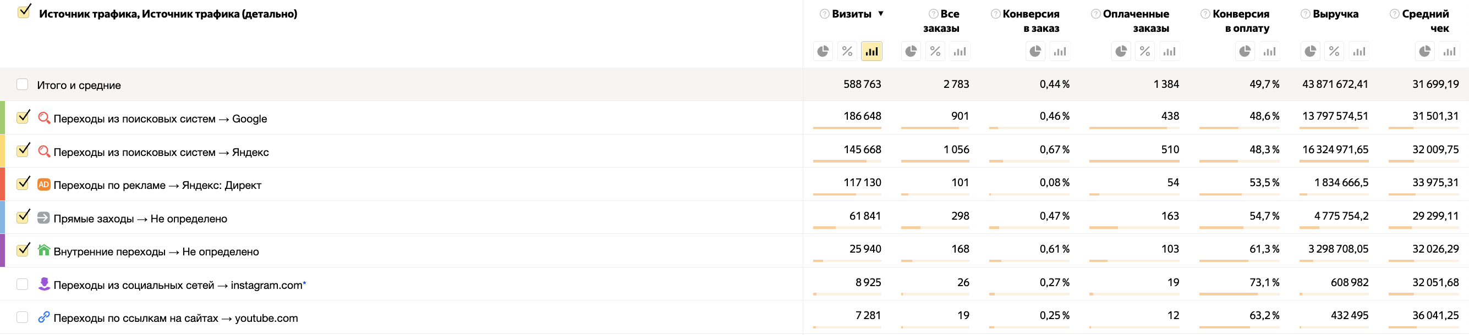Click pie chart icon under Выручка column
Image resolution: width=1469 pixels, height=335 pixels.
point(1310,52)
